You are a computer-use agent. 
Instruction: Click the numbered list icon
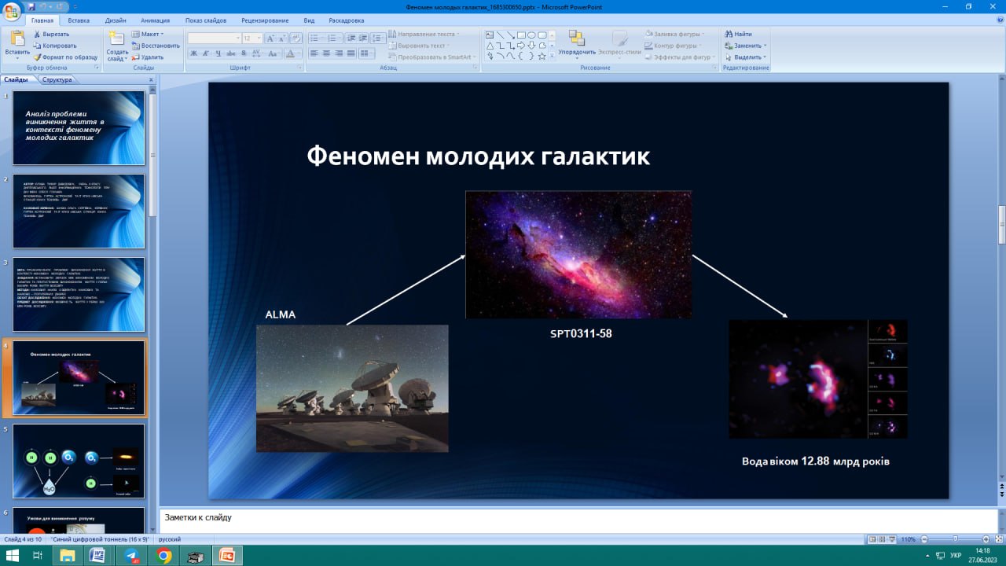(333, 38)
